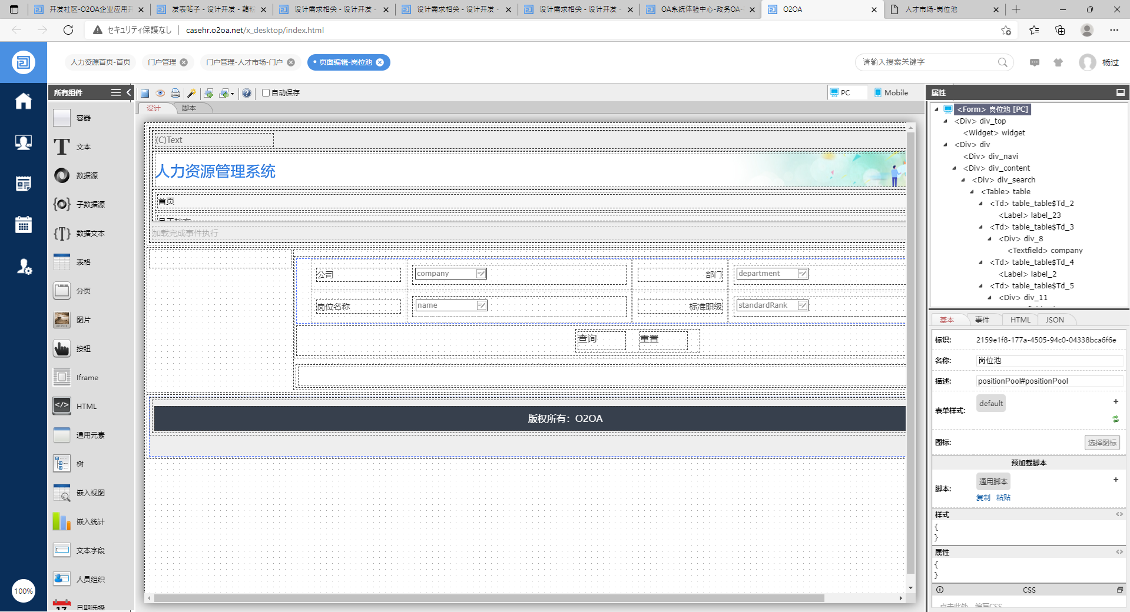This screenshot has width=1130, height=612.
Task: Collapse the <Div> div_content tree node
Action: pyautogui.click(x=955, y=168)
